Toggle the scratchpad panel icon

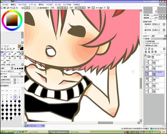tap(17, 8)
